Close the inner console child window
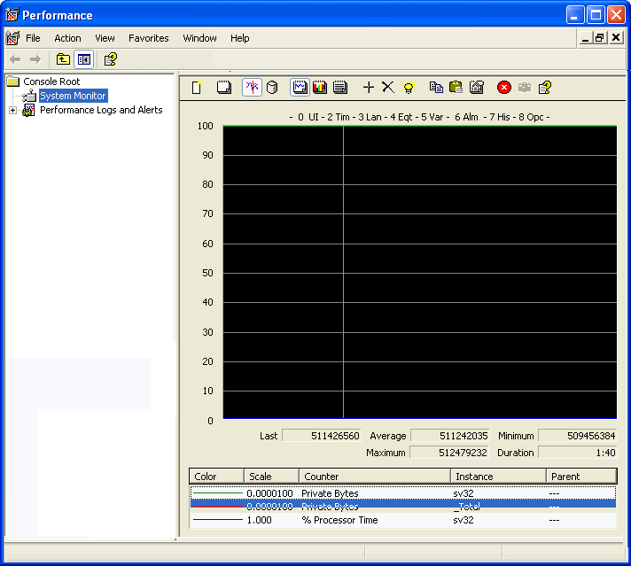This screenshot has width=631, height=566. point(616,38)
